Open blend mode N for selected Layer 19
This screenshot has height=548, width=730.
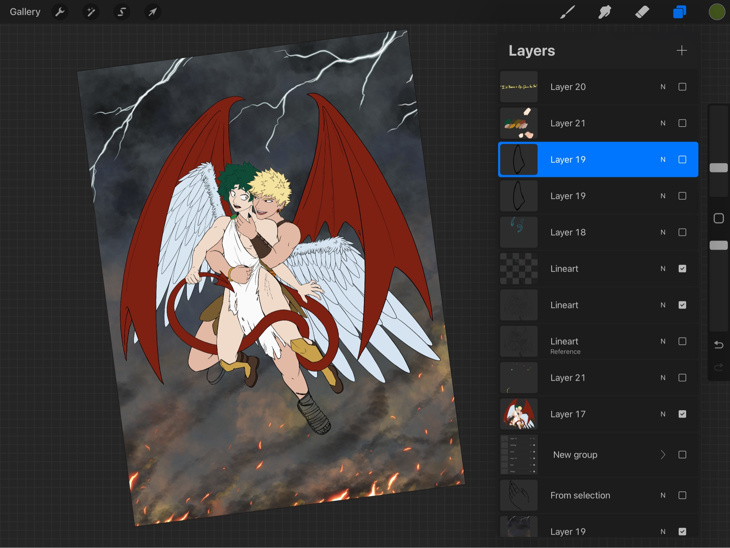tap(663, 160)
